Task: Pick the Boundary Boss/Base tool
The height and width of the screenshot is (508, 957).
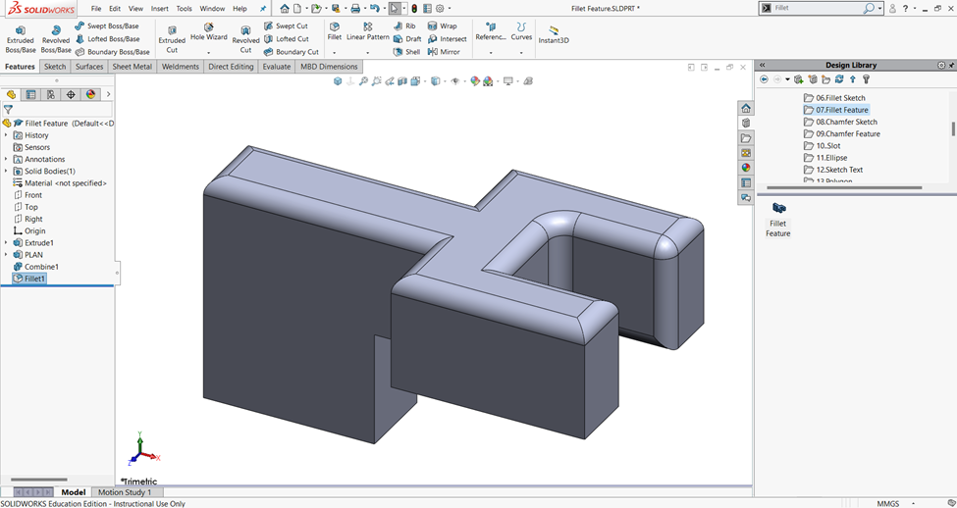Action: coord(112,52)
